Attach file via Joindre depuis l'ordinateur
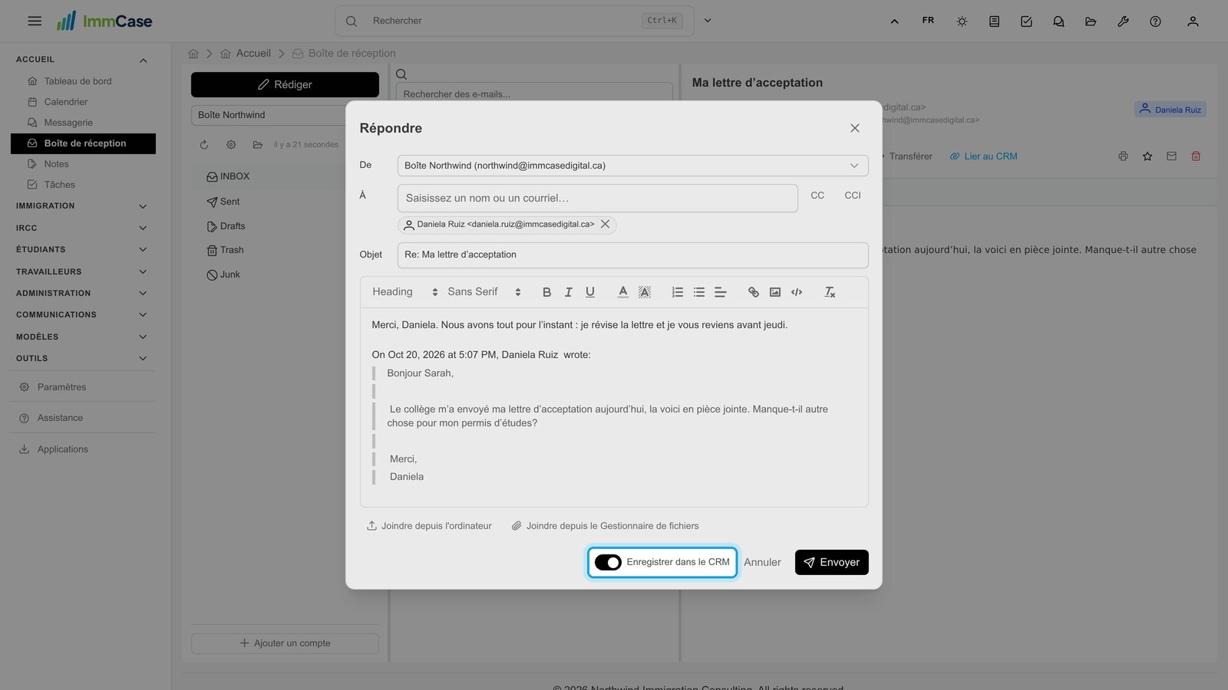The image size is (1228, 690). (429, 526)
